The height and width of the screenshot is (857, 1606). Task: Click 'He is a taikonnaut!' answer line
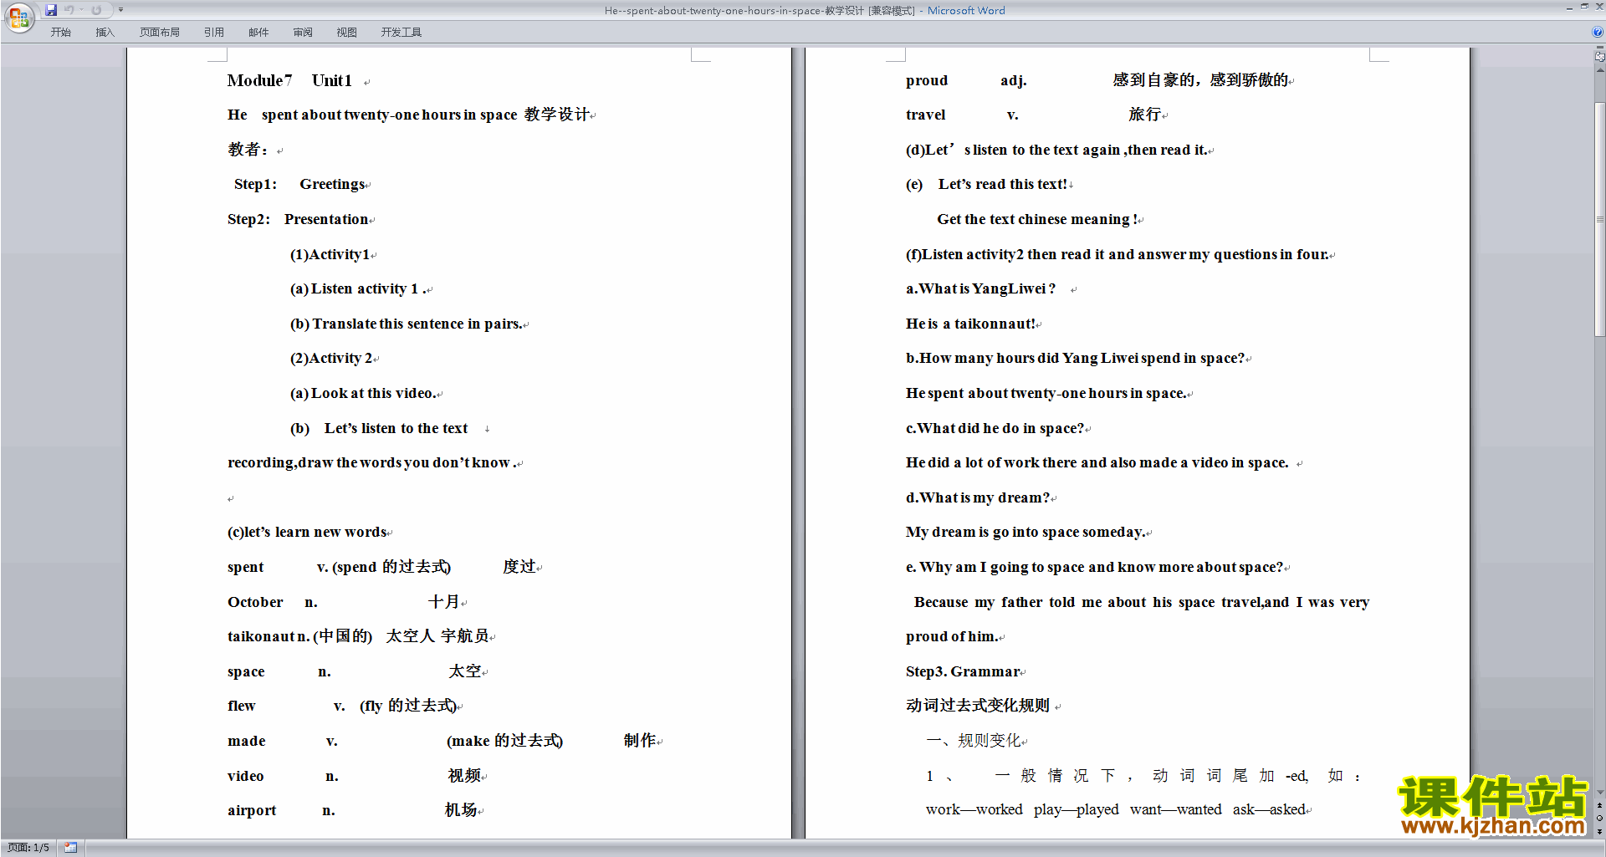[971, 324]
